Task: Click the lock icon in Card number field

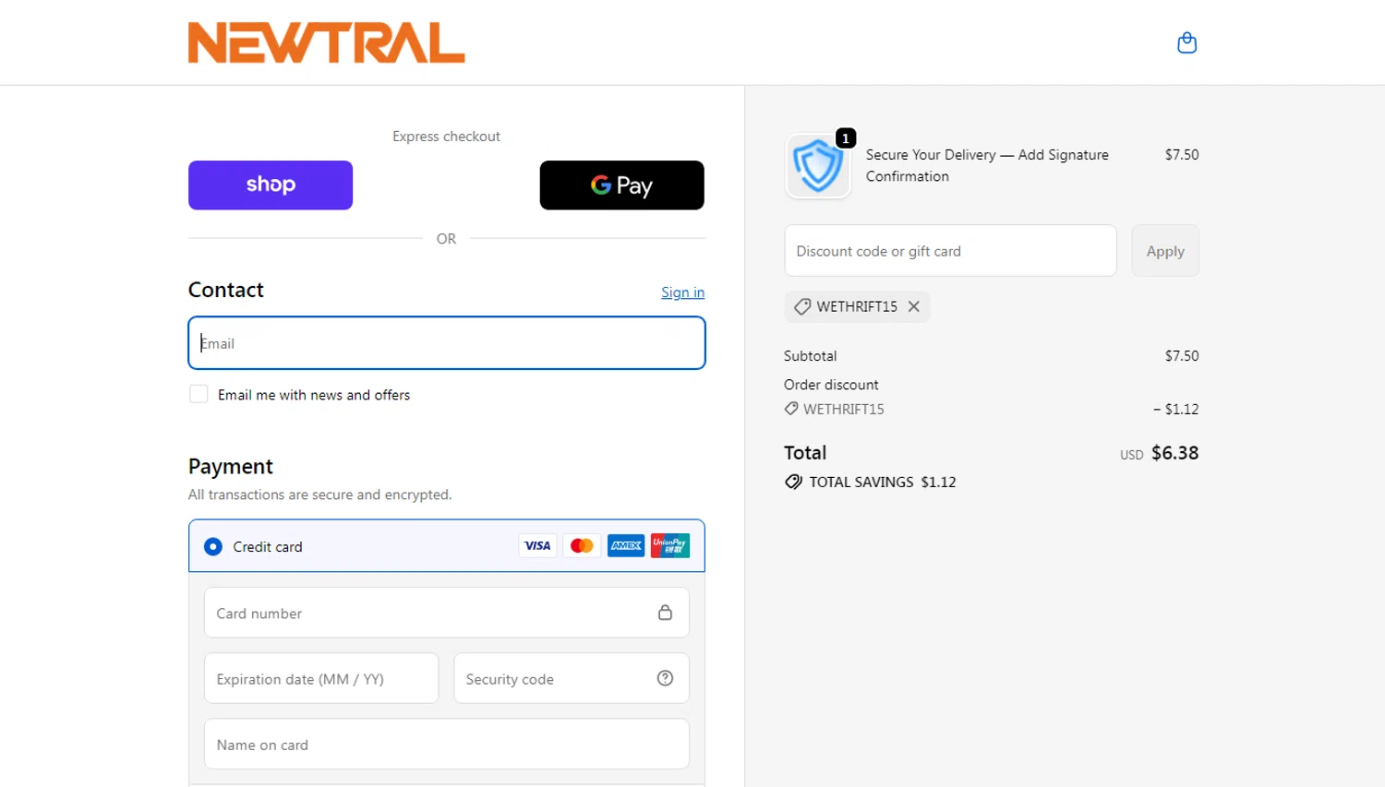Action: 665,613
